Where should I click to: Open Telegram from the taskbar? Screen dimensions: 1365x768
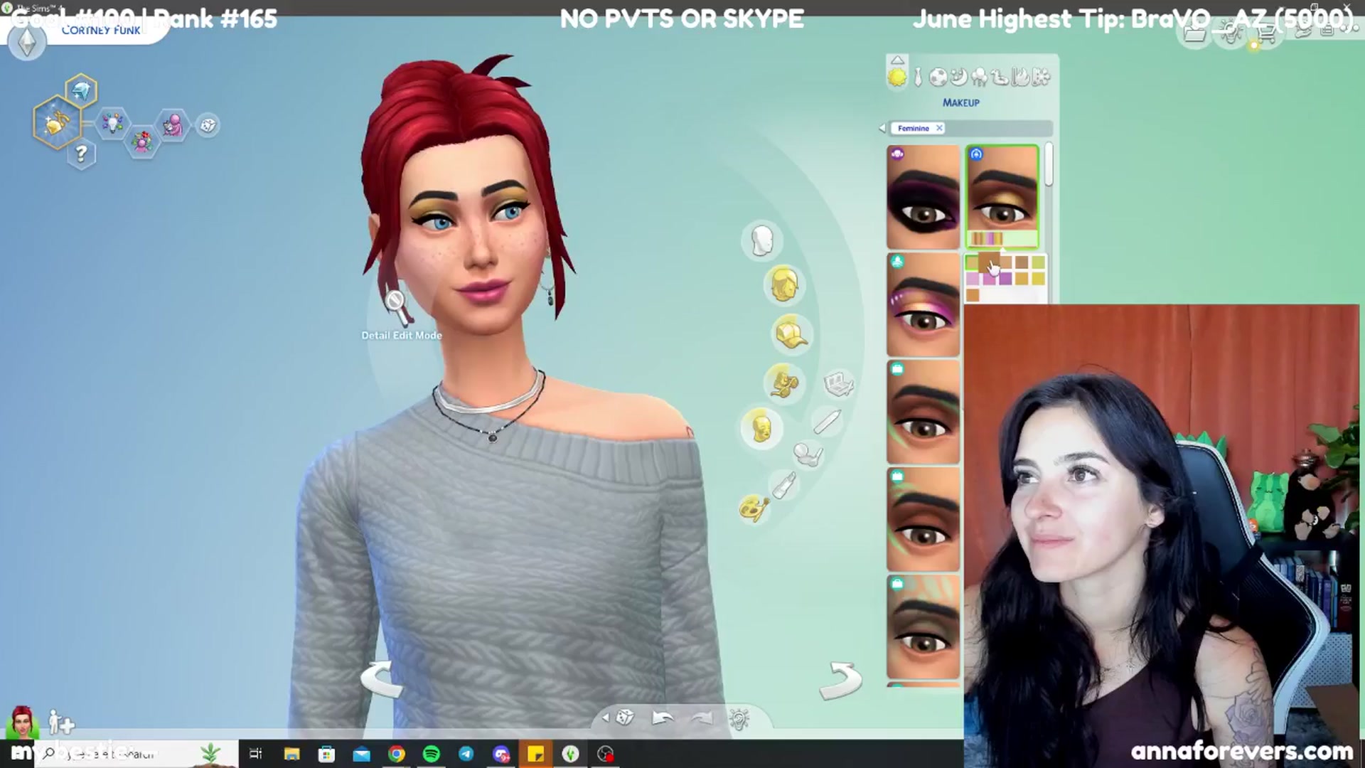tap(466, 754)
